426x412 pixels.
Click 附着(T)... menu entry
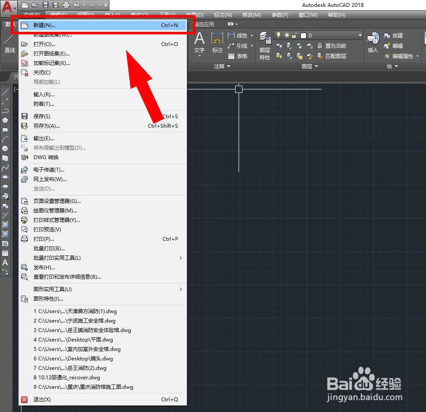tap(103, 104)
